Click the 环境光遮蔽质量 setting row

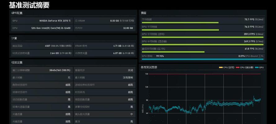tap(42, 107)
